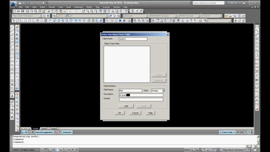Viewport: 270px width, 152px height.
Task: Toggle Grid display in status bar
Action: (46, 150)
